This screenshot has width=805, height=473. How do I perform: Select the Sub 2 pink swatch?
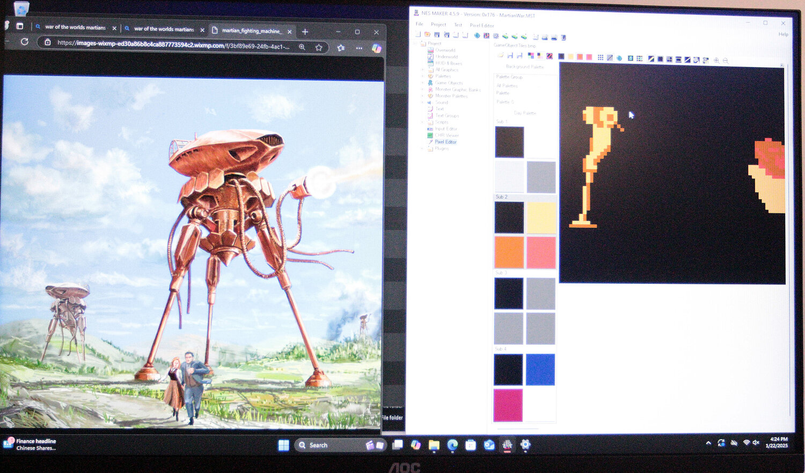pos(541,252)
